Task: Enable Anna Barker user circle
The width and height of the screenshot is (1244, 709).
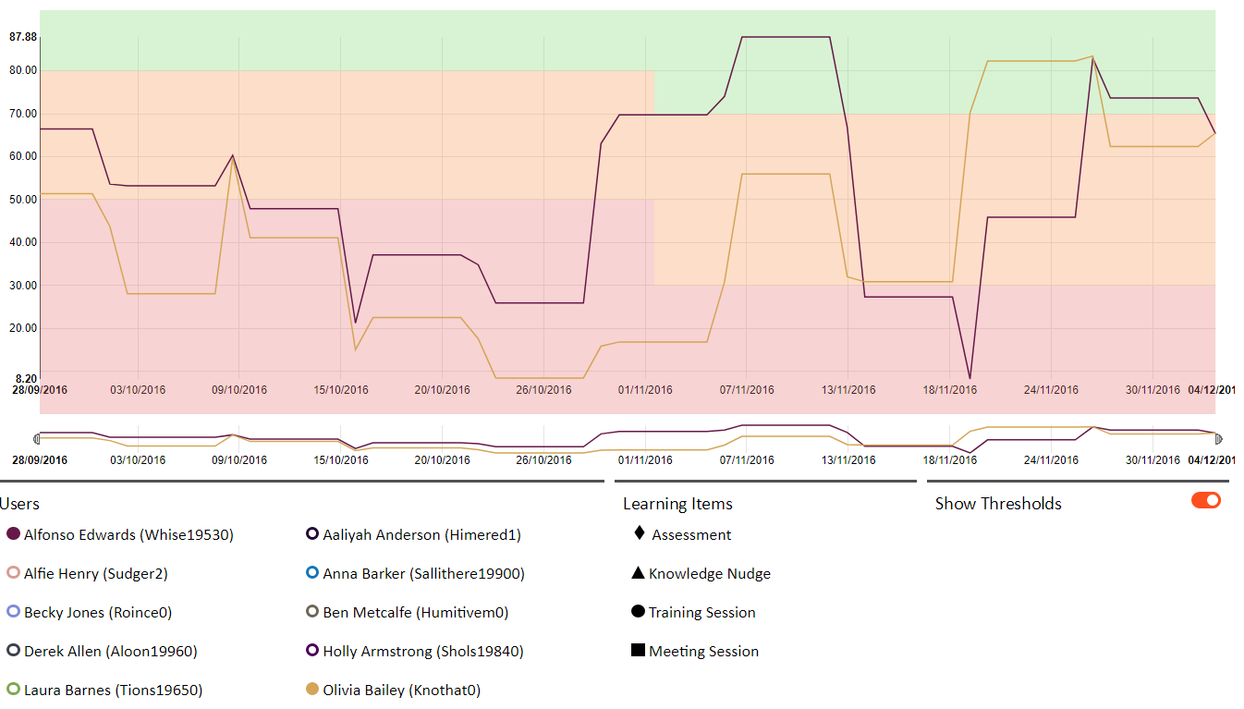Action: pyautogui.click(x=312, y=573)
